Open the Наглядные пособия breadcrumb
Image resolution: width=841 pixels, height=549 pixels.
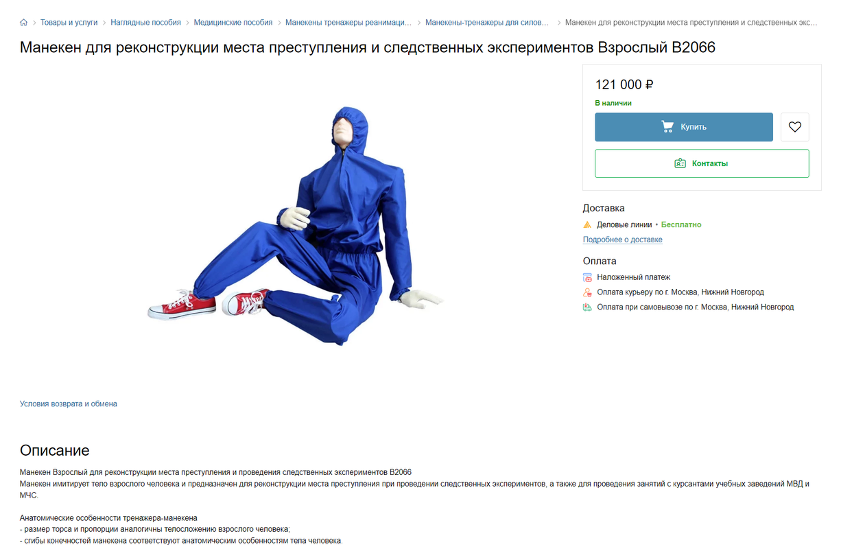tap(146, 23)
